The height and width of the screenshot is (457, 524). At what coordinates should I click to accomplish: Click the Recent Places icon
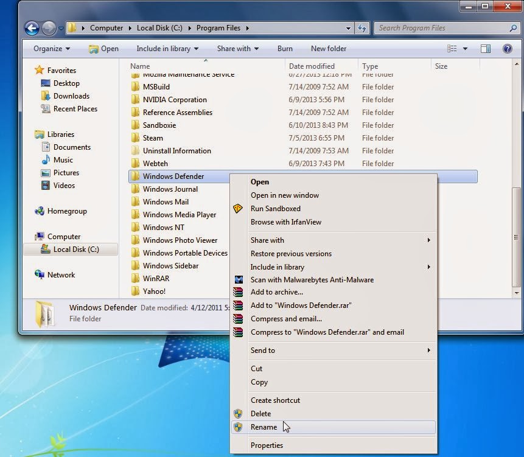[x=46, y=108]
